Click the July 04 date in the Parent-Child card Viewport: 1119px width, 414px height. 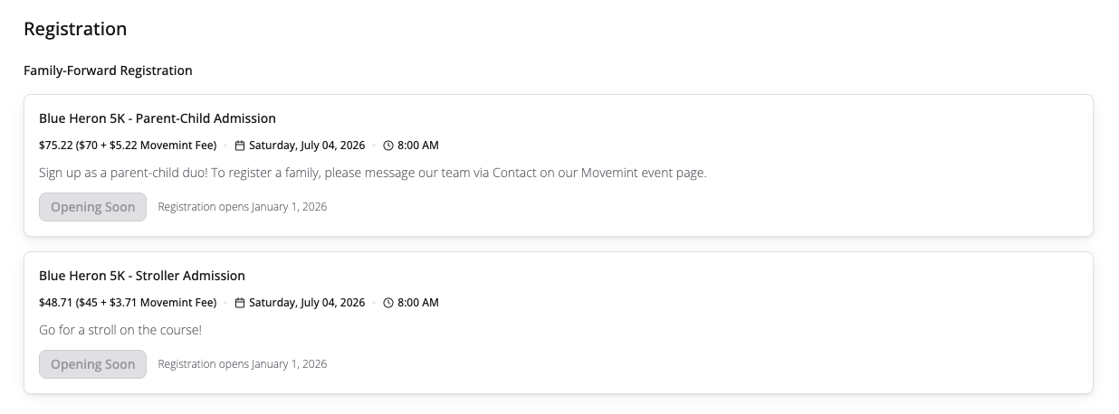(307, 146)
